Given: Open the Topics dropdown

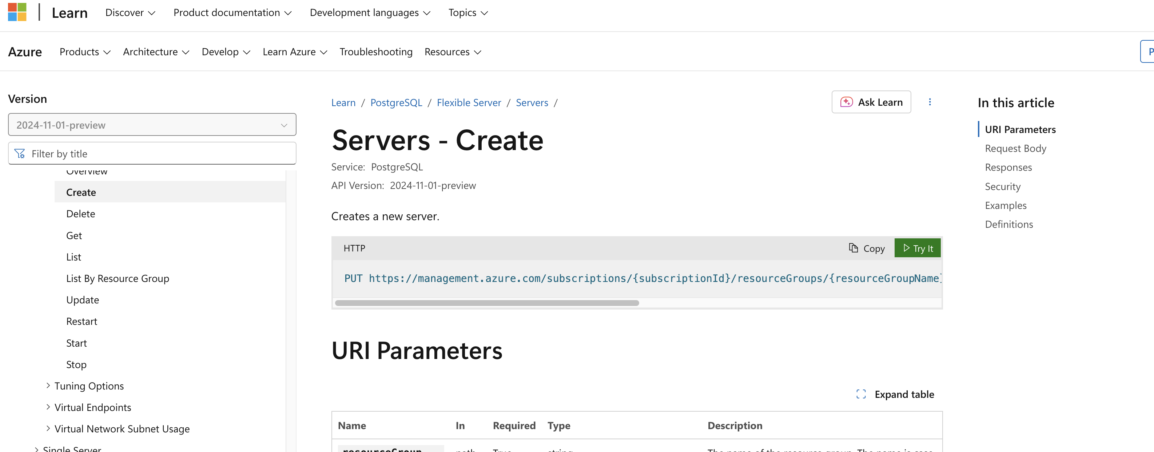Looking at the screenshot, I should coord(468,12).
